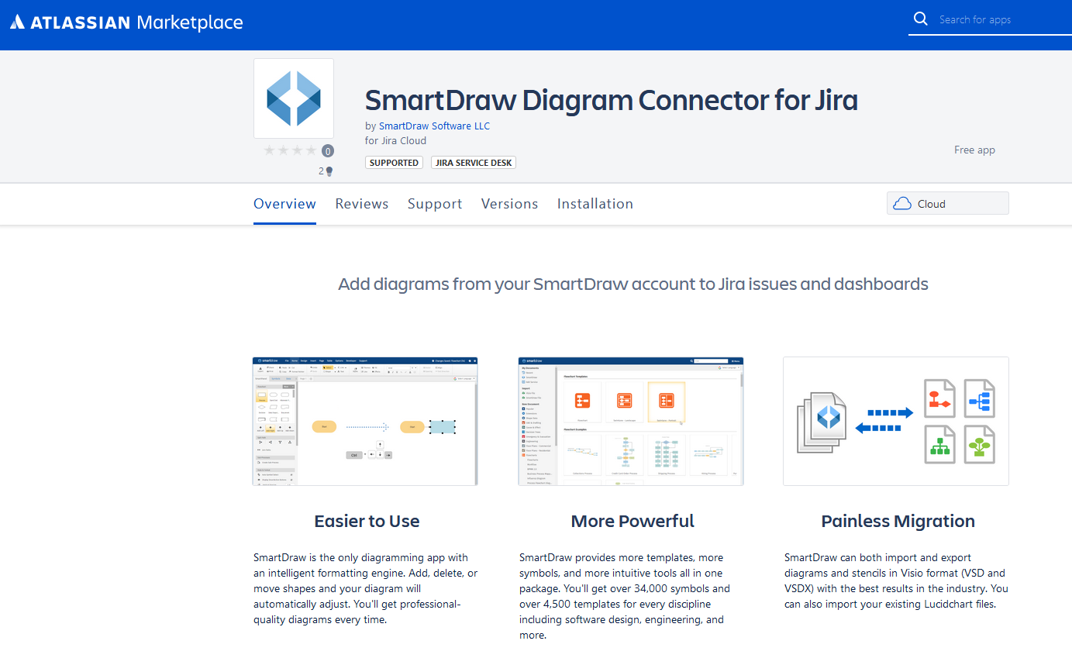Switch to the Reviews tab
The image size is (1072, 665).
click(x=361, y=204)
